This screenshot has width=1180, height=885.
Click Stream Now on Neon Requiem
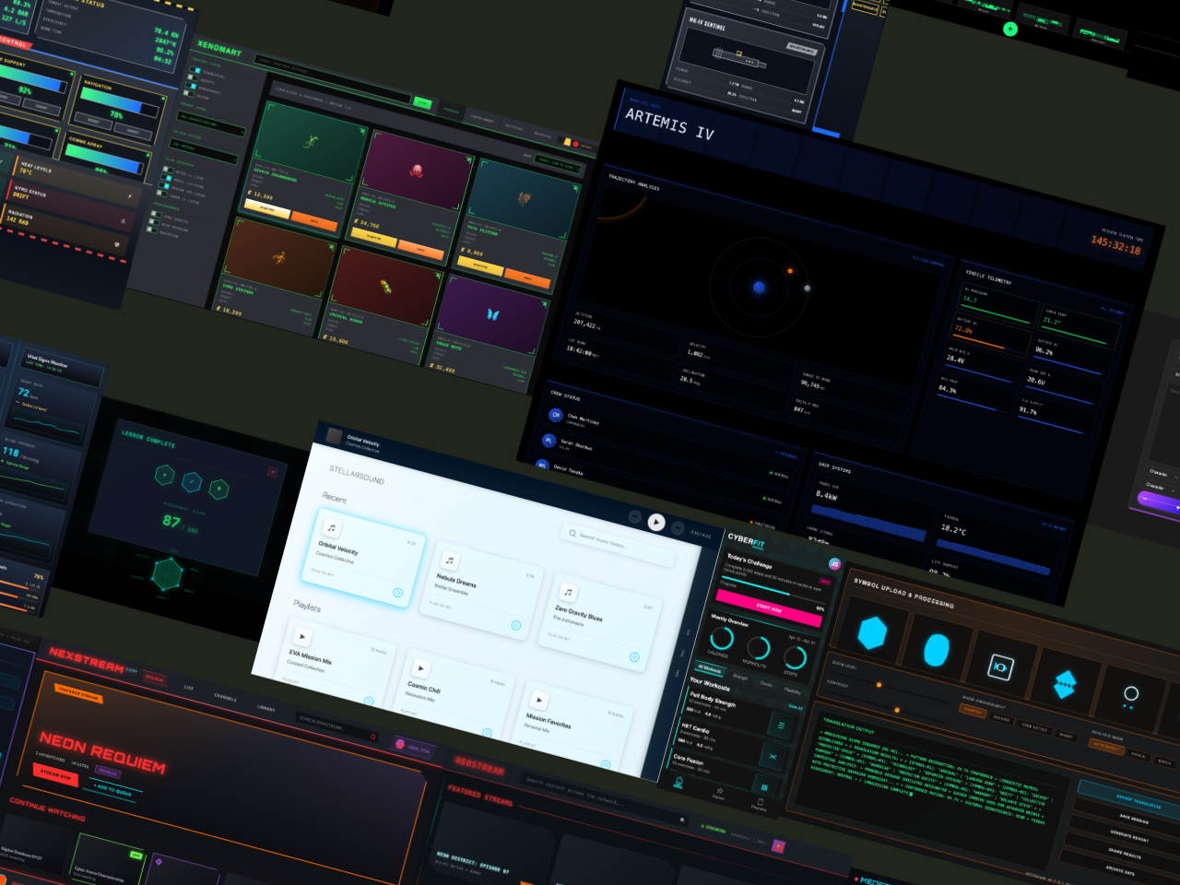coord(55,775)
